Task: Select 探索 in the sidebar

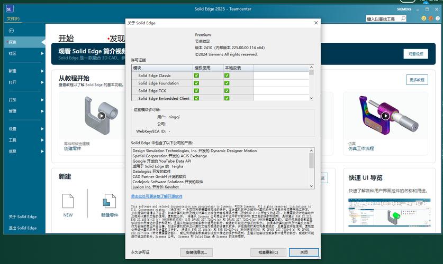Action: tap(24, 42)
